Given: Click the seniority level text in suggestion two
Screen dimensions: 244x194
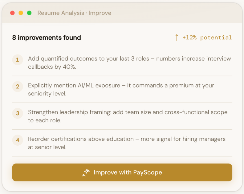Looking at the screenshot, I should [47, 93].
